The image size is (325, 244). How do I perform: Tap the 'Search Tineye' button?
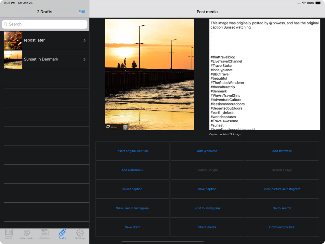pyautogui.click(x=282, y=170)
